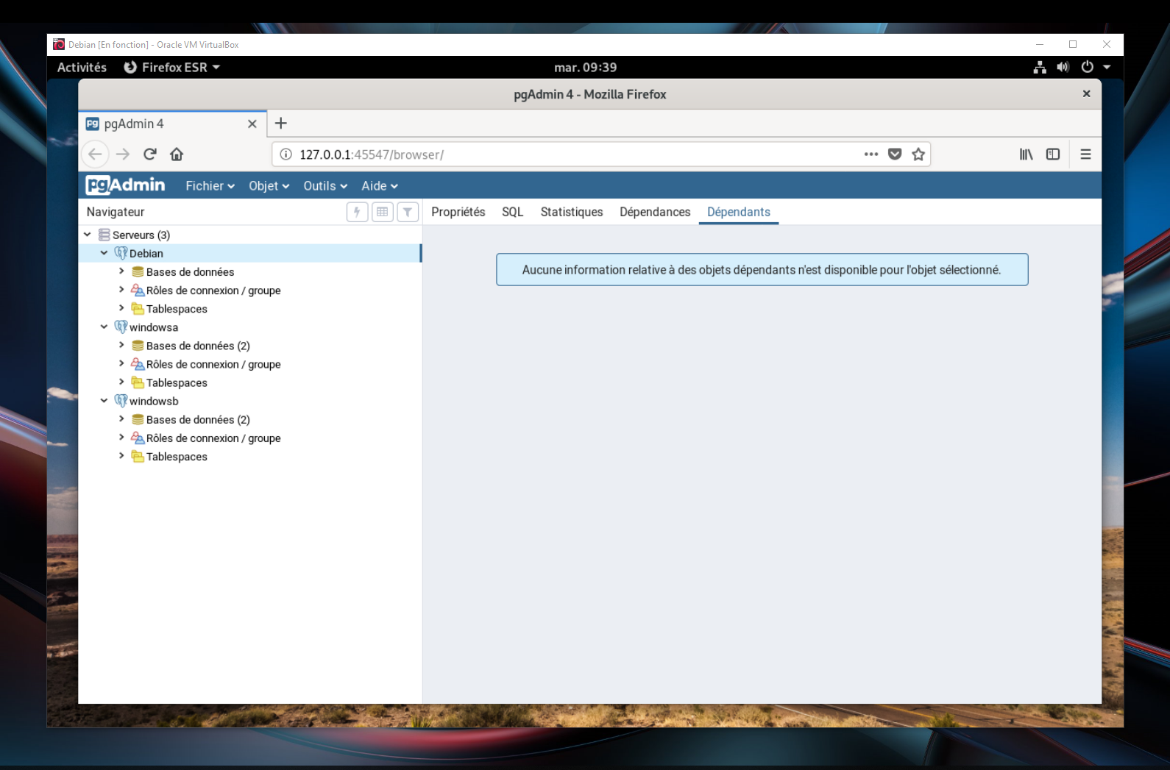Select Tablespaces label under windowsa
Screen dimensions: 1170x770
click(x=177, y=382)
